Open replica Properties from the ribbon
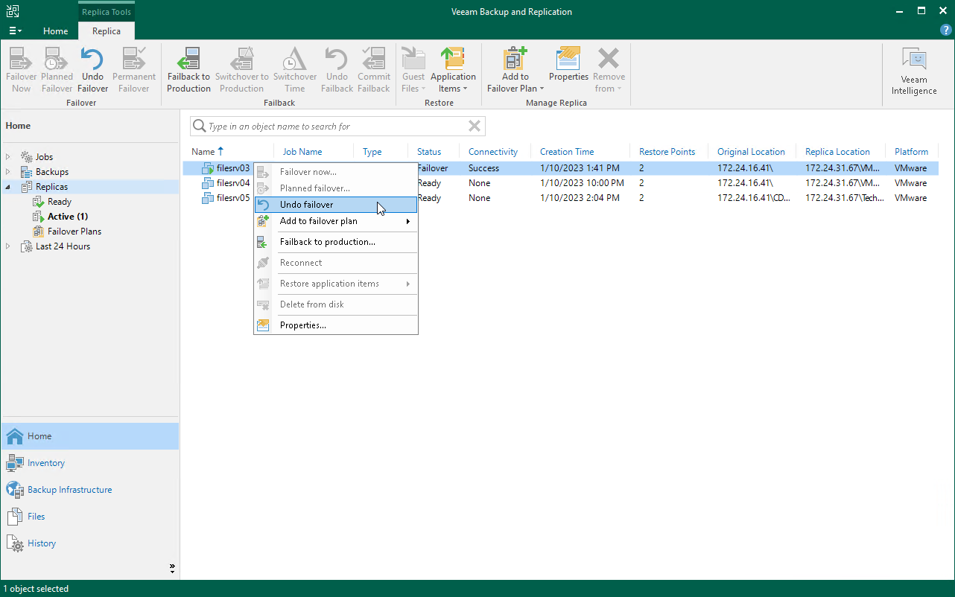This screenshot has width=955, height=597. [568, 65]
